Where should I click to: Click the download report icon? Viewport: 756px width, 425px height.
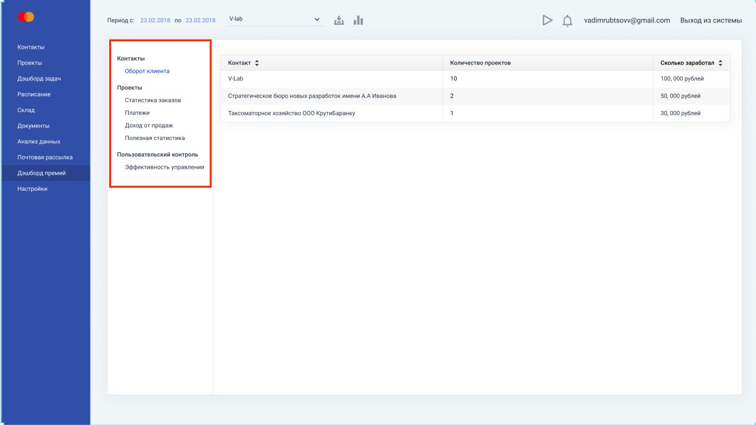coord(339,20)
